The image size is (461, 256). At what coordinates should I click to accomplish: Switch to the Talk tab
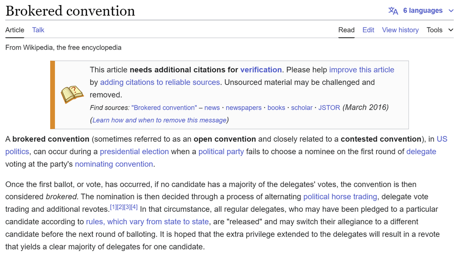pyautogui.click(x=38, y=30)
